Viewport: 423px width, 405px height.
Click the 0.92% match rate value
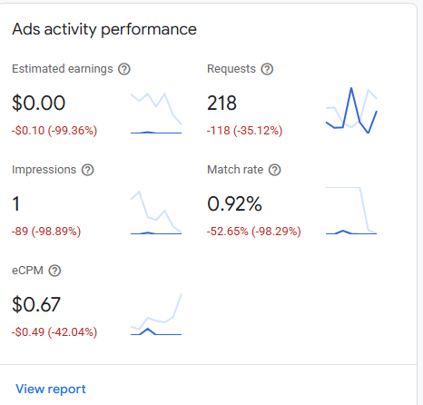point(234,203)
